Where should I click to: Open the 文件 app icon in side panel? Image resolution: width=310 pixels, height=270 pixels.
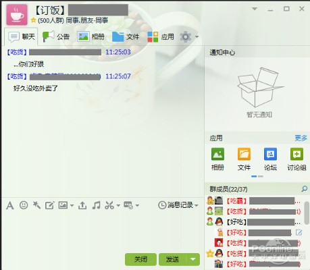click(244, 159)
